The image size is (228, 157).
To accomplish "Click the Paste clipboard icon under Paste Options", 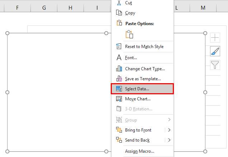I will (x=129, y=34).
